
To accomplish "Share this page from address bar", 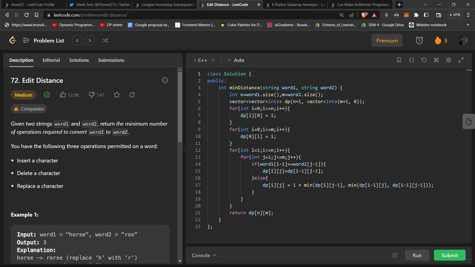I will tap(351, 15).
